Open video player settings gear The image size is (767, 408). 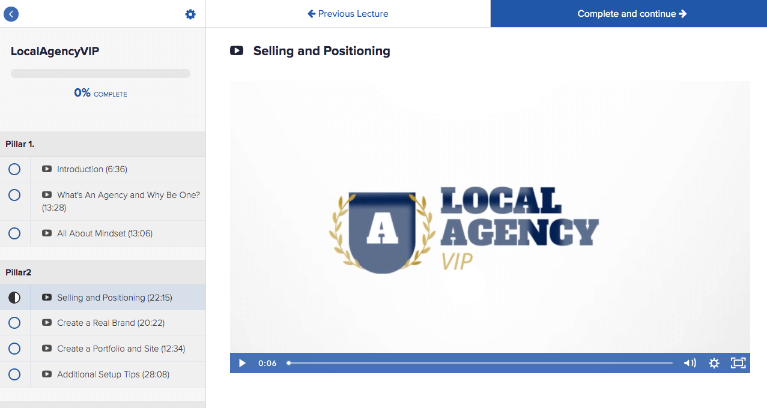[714, 363]
